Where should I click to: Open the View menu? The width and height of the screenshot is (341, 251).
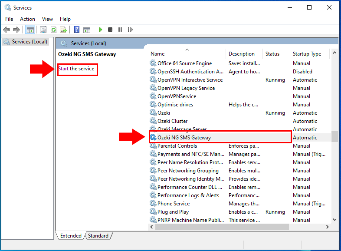click(47, 19)
